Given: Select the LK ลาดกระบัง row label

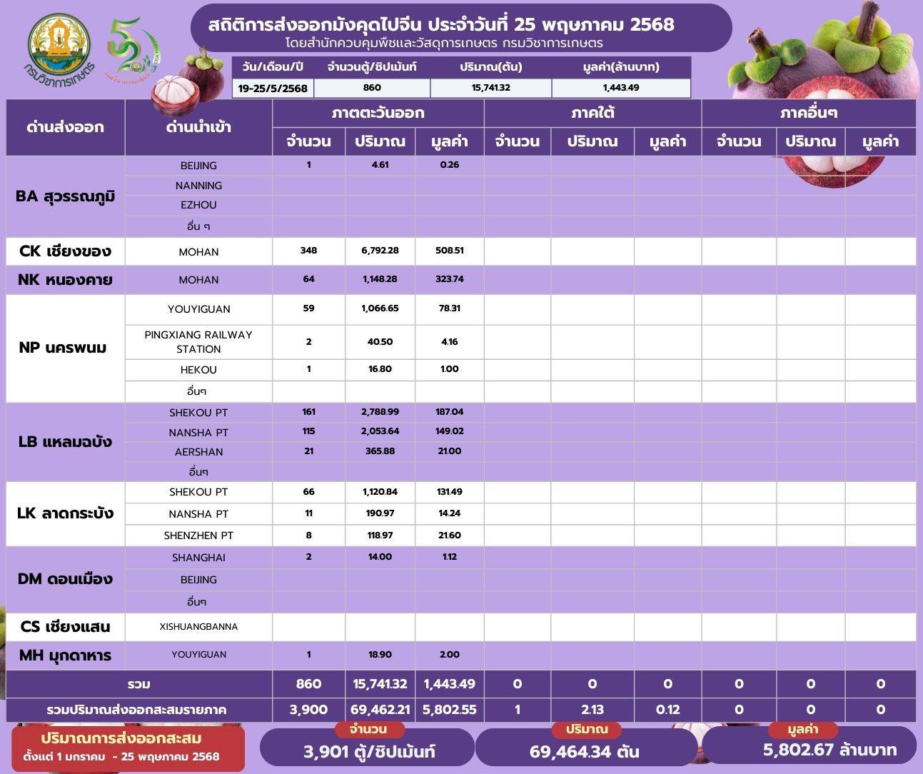Looking at the screenshot, I should pos(65,513).
